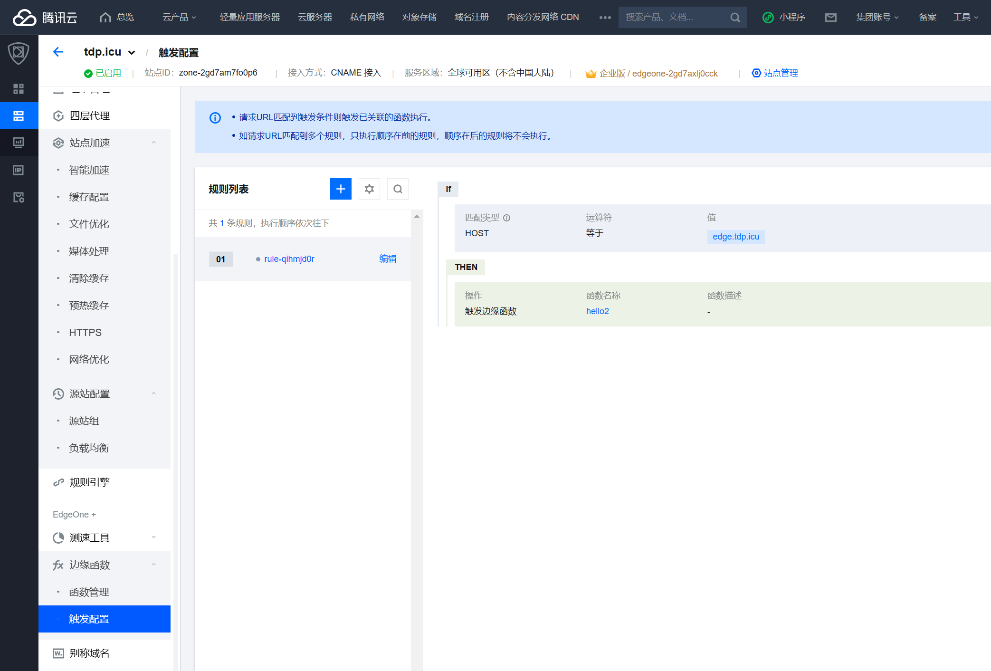Click the info icon in blue notice
991x671 pixels.
point(215,118)
